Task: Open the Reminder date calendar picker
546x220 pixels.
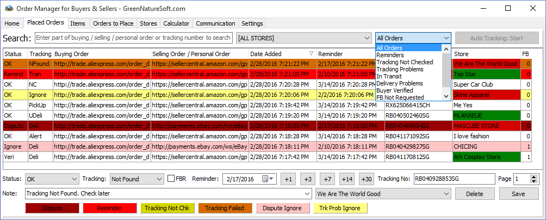Action: [268, 179]
